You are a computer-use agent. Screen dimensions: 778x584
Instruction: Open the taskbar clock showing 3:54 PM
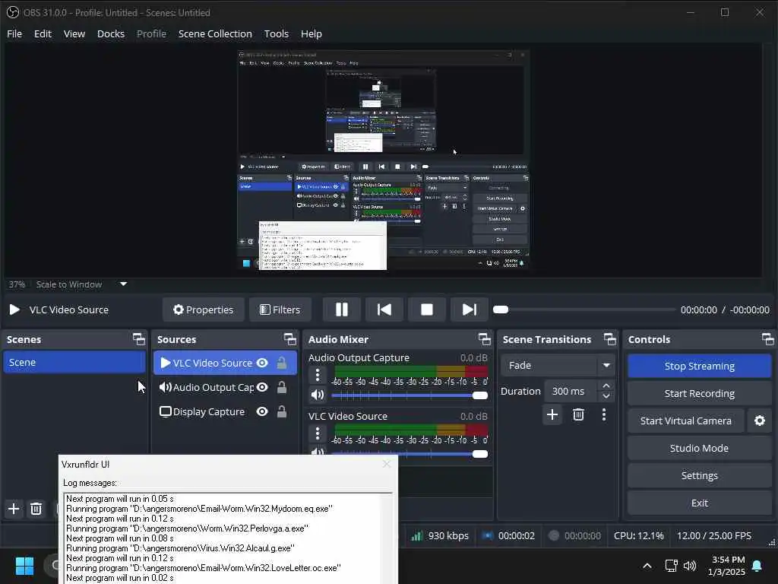coord(727,565)
